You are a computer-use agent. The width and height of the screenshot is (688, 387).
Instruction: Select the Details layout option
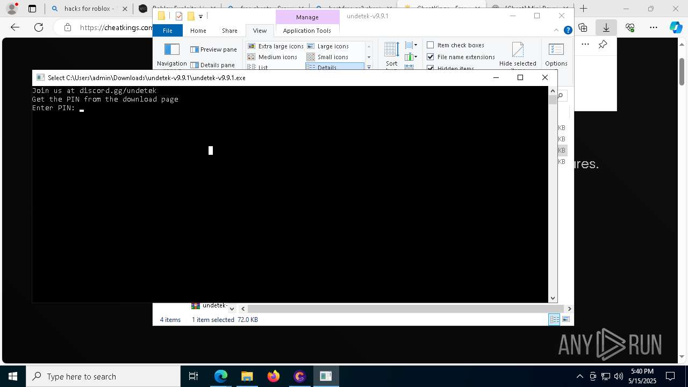point(335,67)
